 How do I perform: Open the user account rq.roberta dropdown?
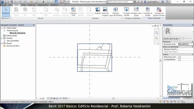tap(153, 2)
